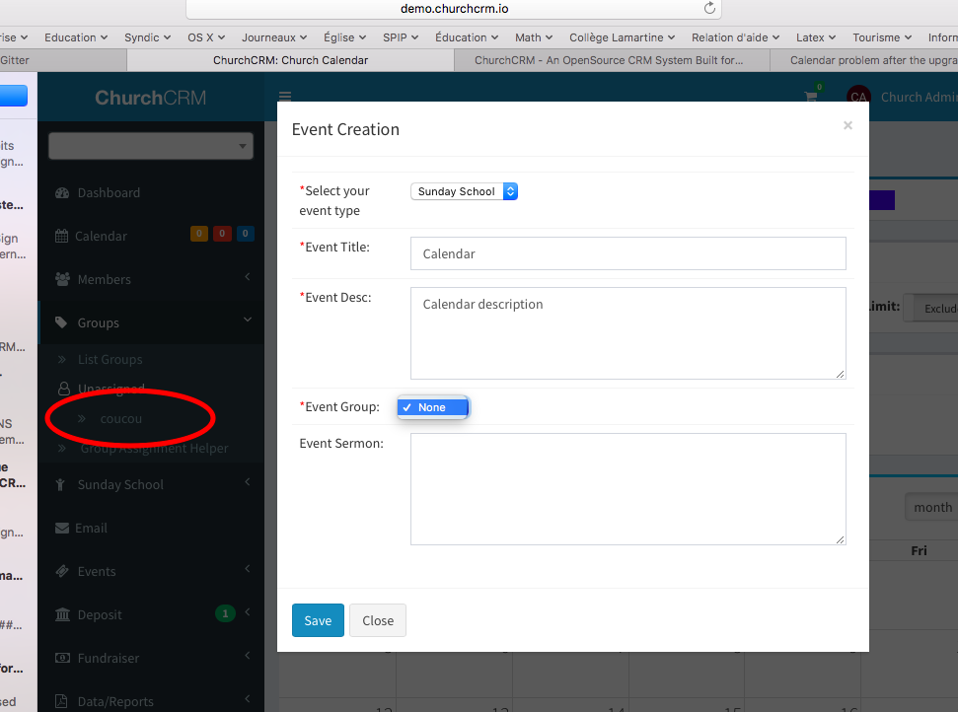Viewport: 958px width, 712px height.
Task: Click the Data/Reports file icon
Action: coord(61,701)
